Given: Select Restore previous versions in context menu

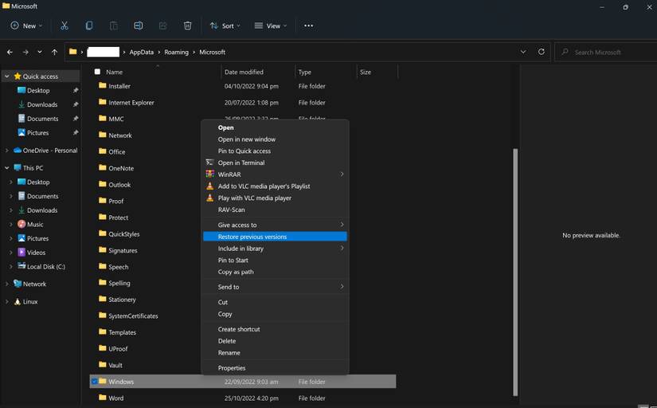Looking at the screenshot, I should click(x=252, y=237).
